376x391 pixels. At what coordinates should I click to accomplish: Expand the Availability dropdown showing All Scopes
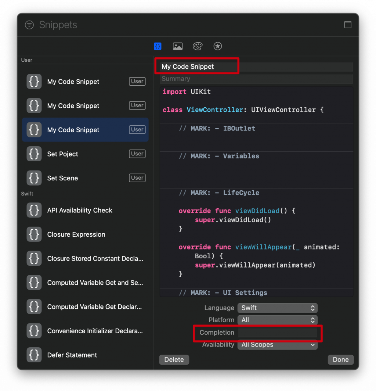[277, 345]
